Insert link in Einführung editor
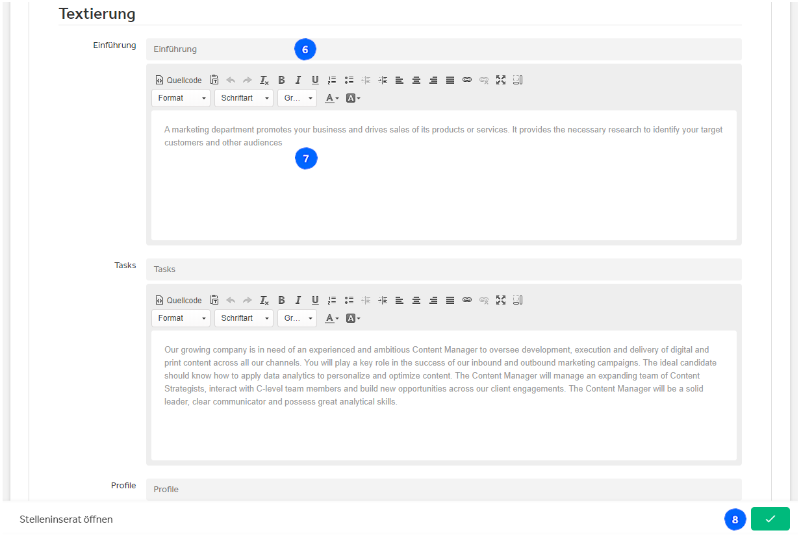This screenshot has width=801, height=537. [x=467, y=81]
